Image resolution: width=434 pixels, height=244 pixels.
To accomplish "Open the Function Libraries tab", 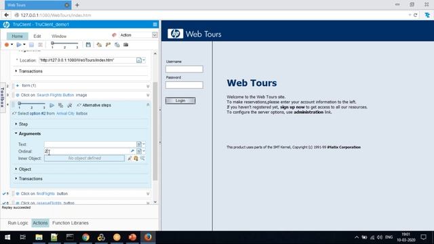I will pyautogui.click(x=71, y=223).
